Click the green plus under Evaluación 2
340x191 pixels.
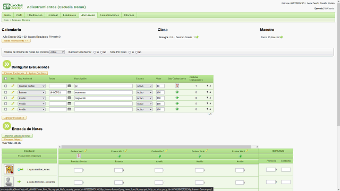(x=119, y=156)
